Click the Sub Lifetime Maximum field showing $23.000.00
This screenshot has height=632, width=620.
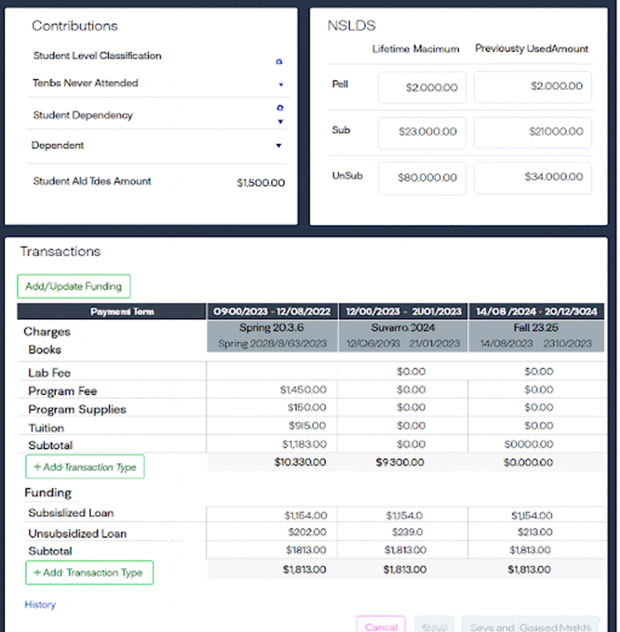[x=422, y=133]
